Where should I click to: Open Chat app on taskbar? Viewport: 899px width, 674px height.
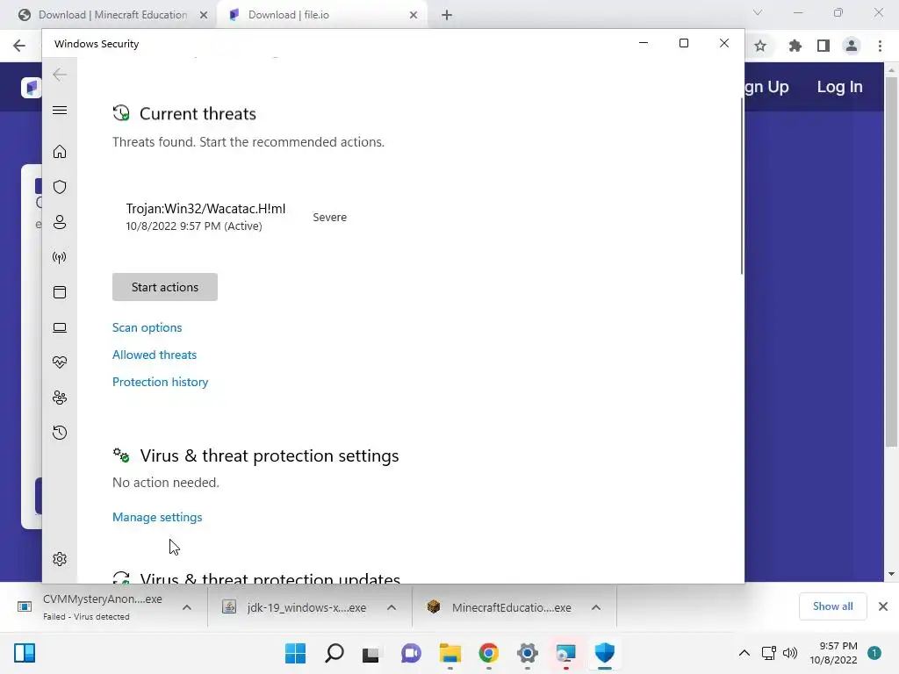411,653
